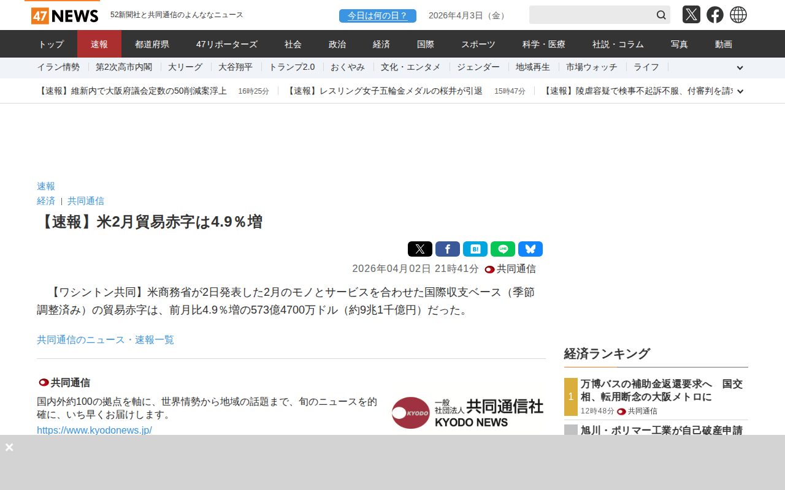Open ticker headline about 大阪府議会定数

132,91
